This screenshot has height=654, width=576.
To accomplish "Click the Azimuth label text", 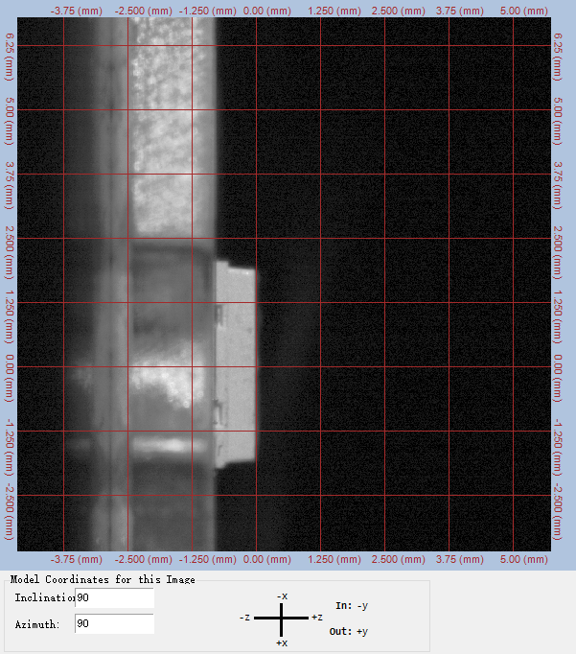I will (x=36, y=624).
